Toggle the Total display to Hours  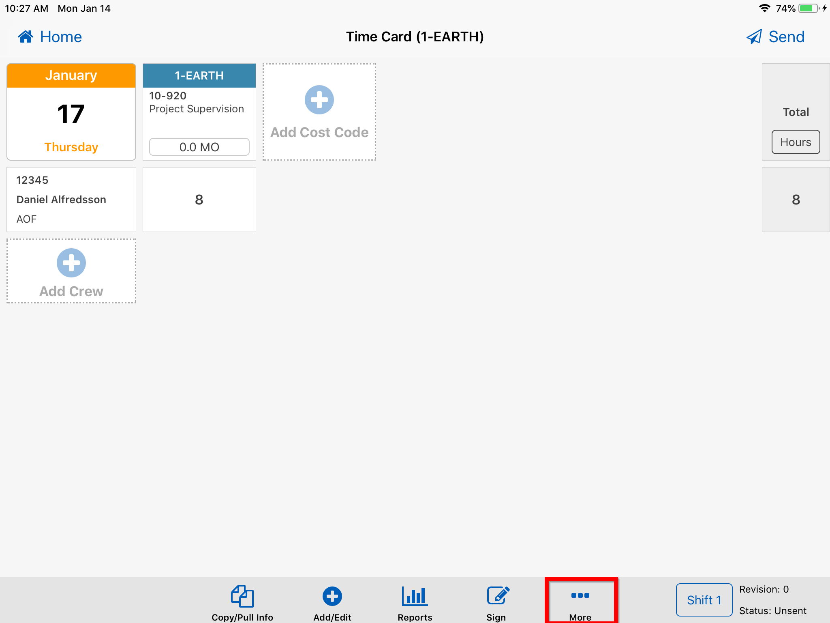click(795, 142)
